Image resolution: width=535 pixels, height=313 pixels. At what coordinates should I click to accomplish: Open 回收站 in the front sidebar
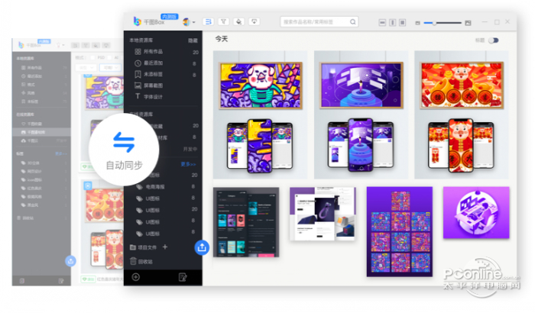[x=141, y=262]
